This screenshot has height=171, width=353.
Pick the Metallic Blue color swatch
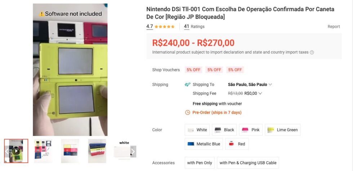coord(204,144)
